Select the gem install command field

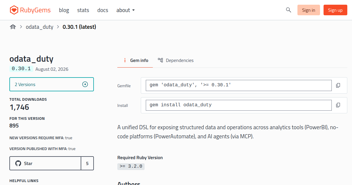click(x=239, y=105)
